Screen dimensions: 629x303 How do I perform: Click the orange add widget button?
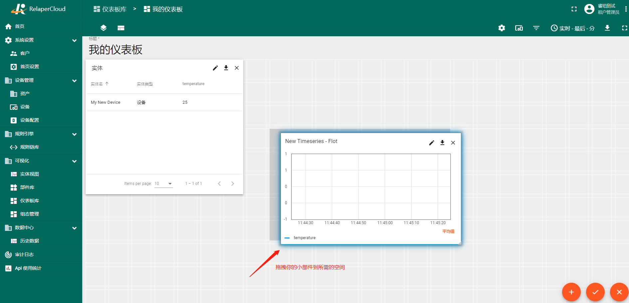coord(571,292)
